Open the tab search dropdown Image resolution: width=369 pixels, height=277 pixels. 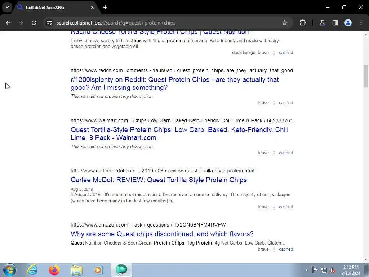tap(7, 7)
